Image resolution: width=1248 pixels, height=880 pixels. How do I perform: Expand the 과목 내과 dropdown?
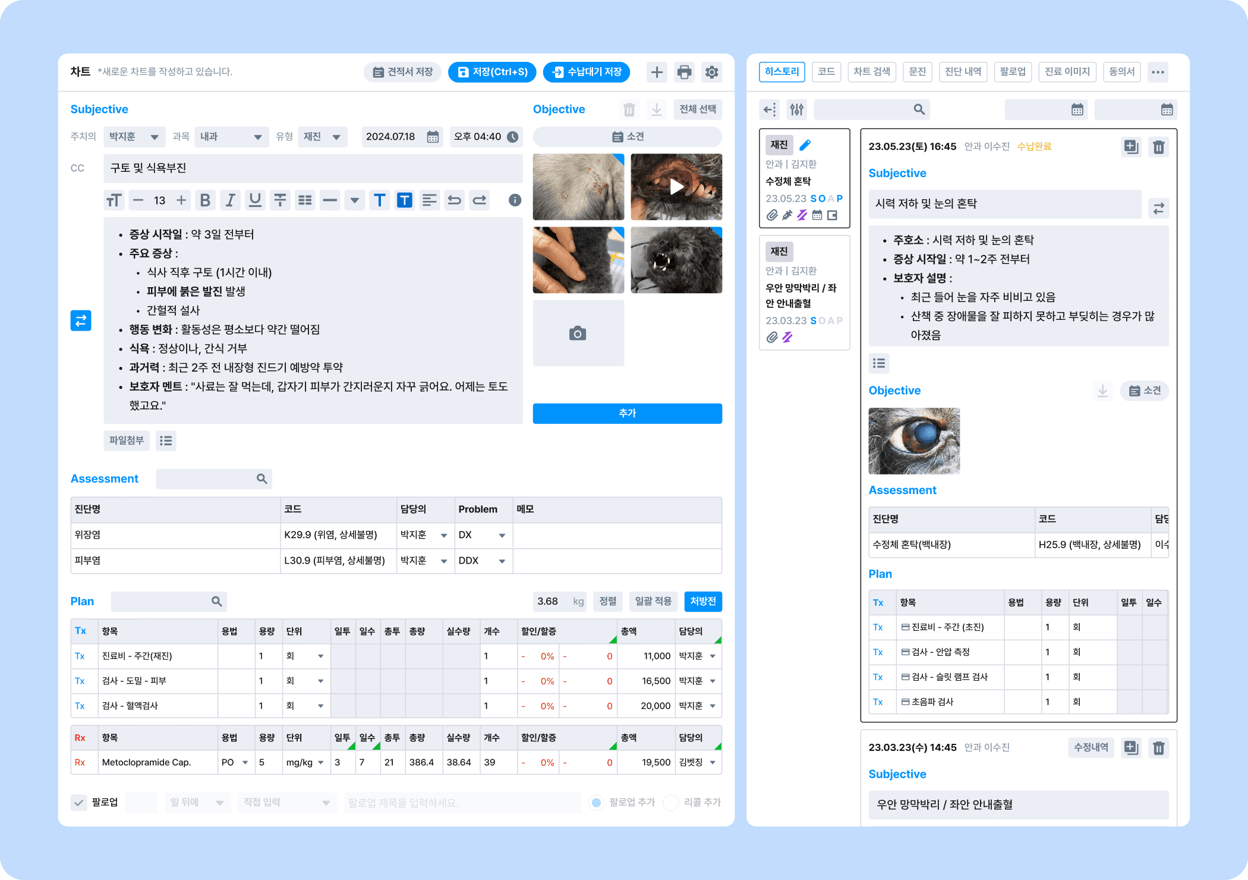click(x=231, y=137)
